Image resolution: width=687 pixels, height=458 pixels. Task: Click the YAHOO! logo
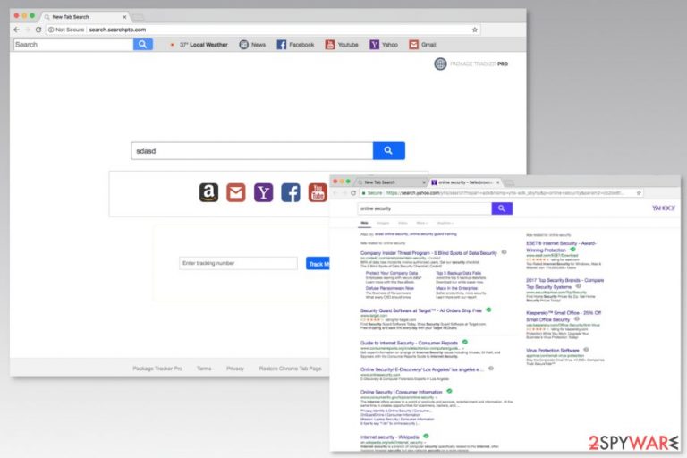pyautogui.click(x=664, y=208)
